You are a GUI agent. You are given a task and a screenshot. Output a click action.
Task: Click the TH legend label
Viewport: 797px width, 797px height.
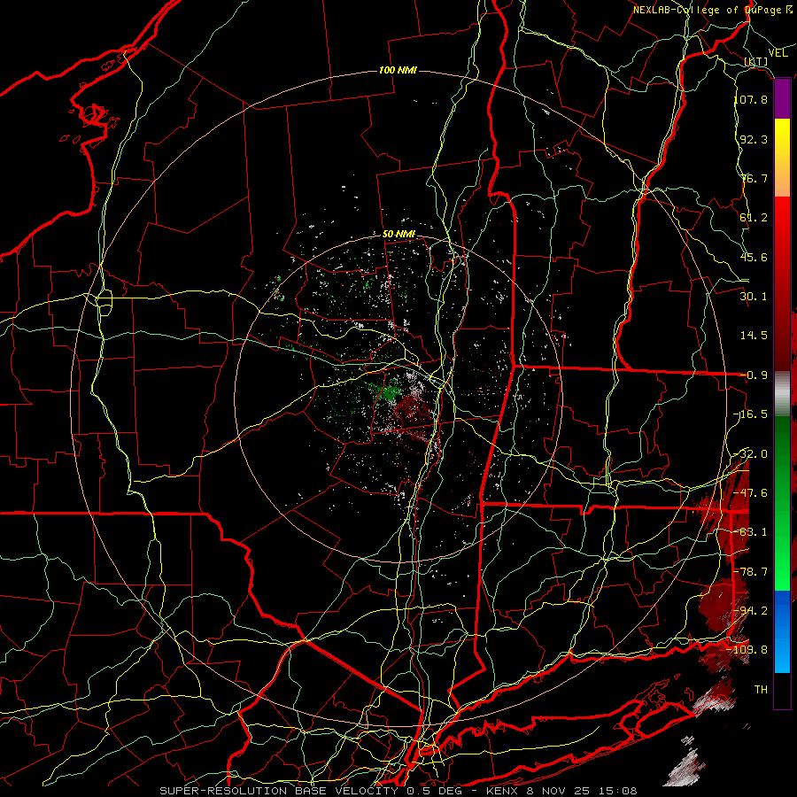point(761,690)
